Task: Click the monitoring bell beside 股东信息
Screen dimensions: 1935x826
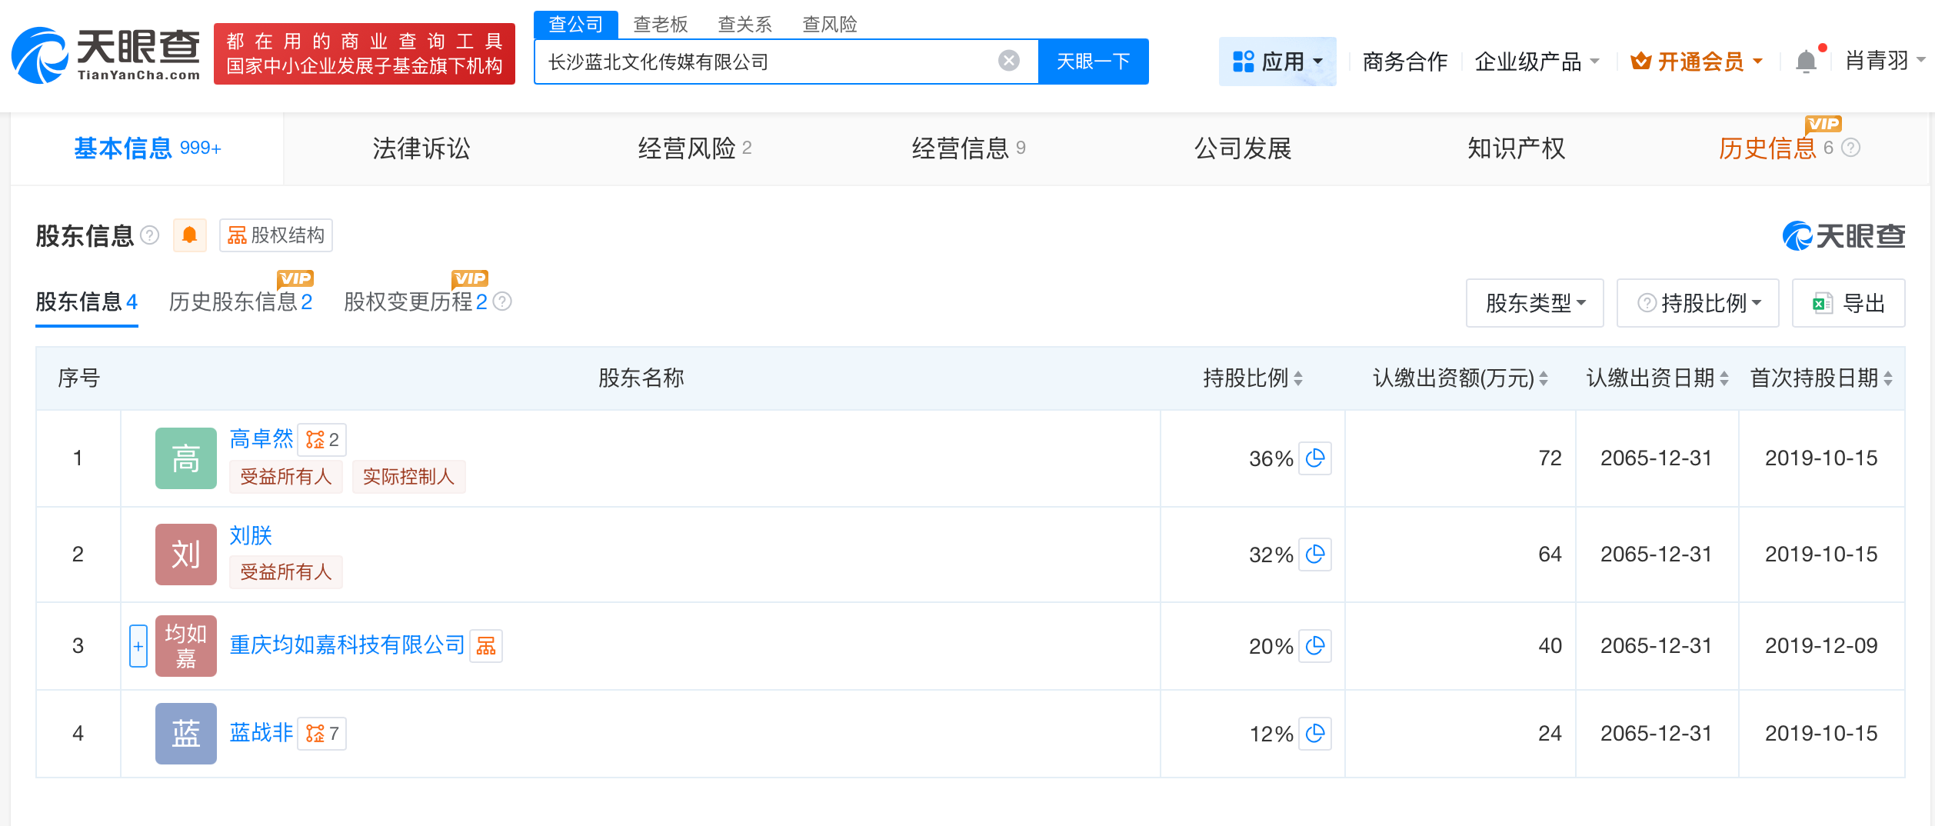Action: 189,235
